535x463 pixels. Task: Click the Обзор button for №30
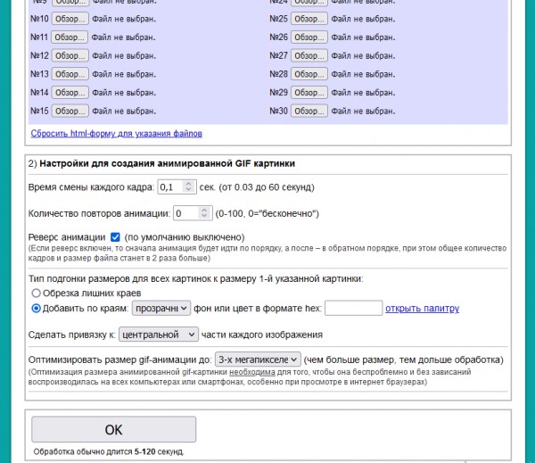(309, 111)
